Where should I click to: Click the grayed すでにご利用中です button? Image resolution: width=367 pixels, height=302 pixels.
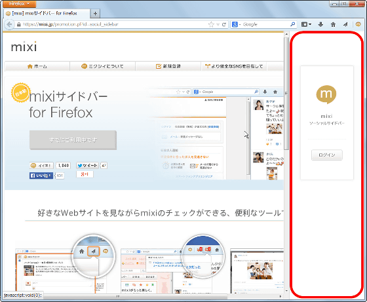73,140
